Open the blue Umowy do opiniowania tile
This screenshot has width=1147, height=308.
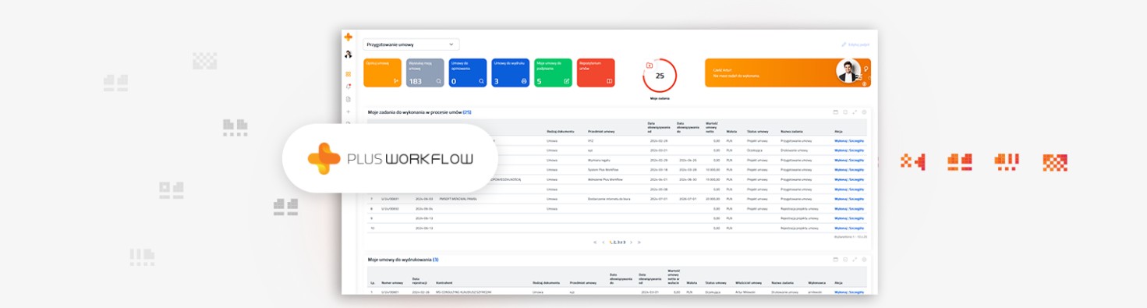(468, 73)
